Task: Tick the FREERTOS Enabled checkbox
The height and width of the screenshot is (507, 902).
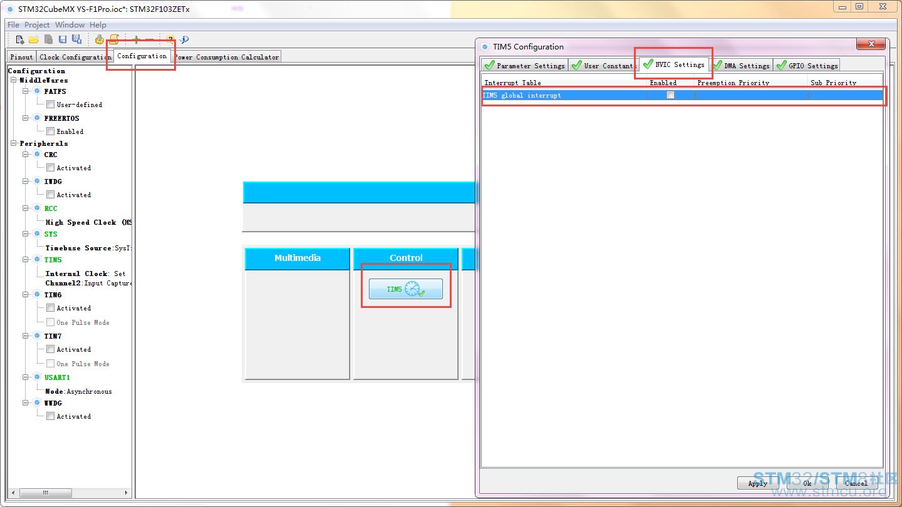Action: pos(50,131)
